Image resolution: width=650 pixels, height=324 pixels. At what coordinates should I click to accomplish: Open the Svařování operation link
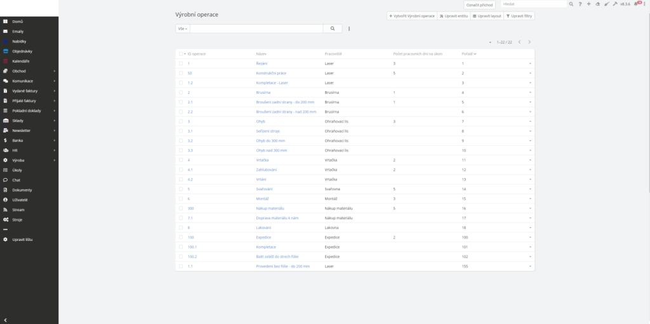pyautogui.click(x=264, y=189)
